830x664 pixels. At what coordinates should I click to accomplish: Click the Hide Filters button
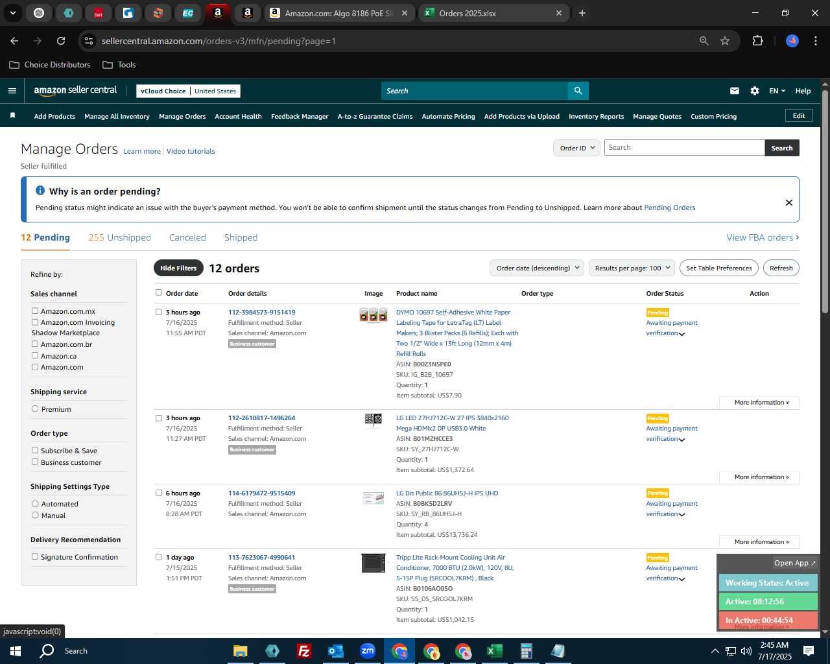click(178, 268)
